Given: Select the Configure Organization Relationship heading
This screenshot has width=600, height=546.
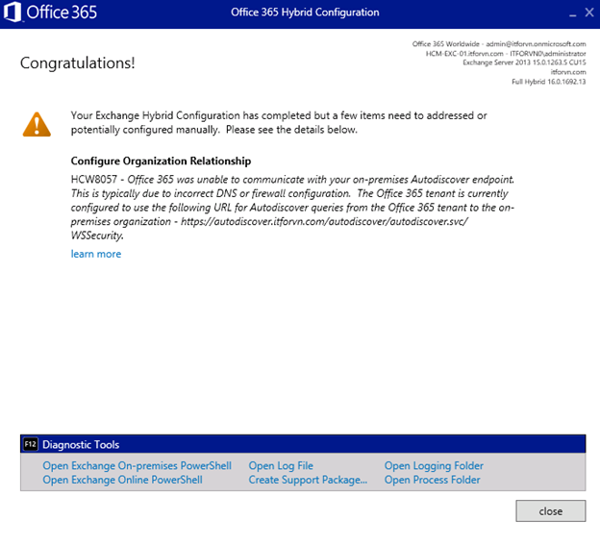Looking at the screenshot, I should coord(162,161).
